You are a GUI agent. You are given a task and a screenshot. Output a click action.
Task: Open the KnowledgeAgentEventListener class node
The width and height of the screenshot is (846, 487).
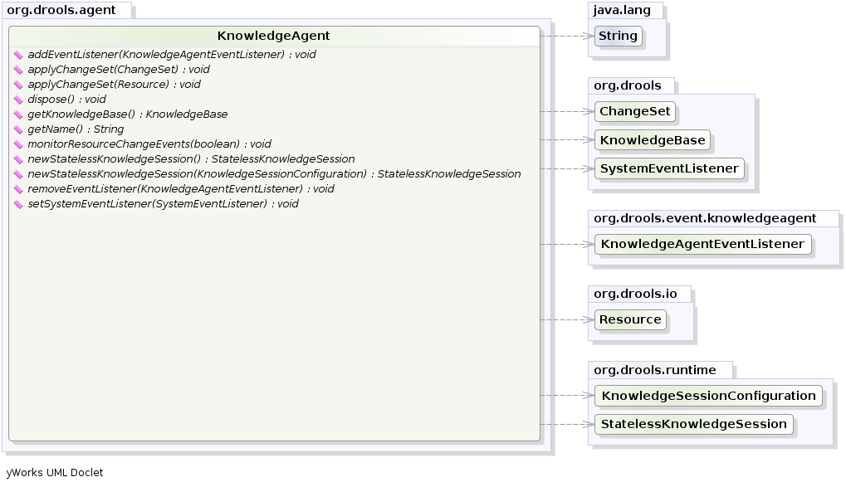(x=702, y=244)
